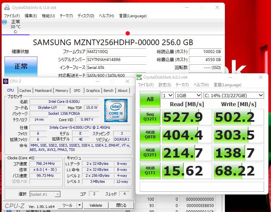Click the 4KiB Q32T1 write result 138.7
Image resolution: width=271 pixels, height=212 pixels.
239,153
